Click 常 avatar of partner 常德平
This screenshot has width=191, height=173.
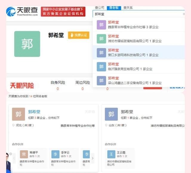click(x=24, y=154)
